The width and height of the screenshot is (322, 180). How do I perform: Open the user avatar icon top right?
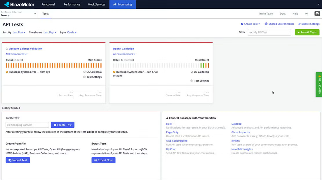tap(317, 14)
